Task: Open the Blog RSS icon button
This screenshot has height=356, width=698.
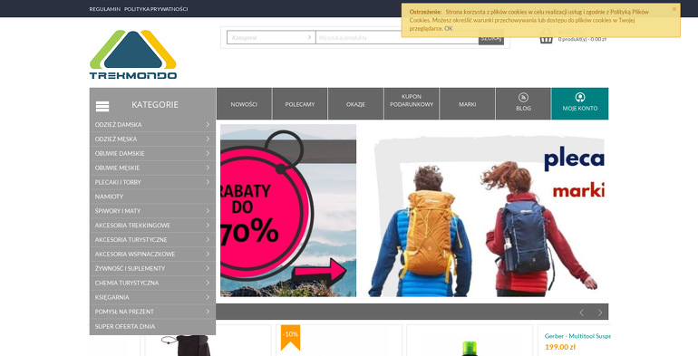Action: click(x=523, y=97)
